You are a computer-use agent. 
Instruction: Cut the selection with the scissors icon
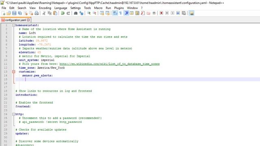coord(44,13)
